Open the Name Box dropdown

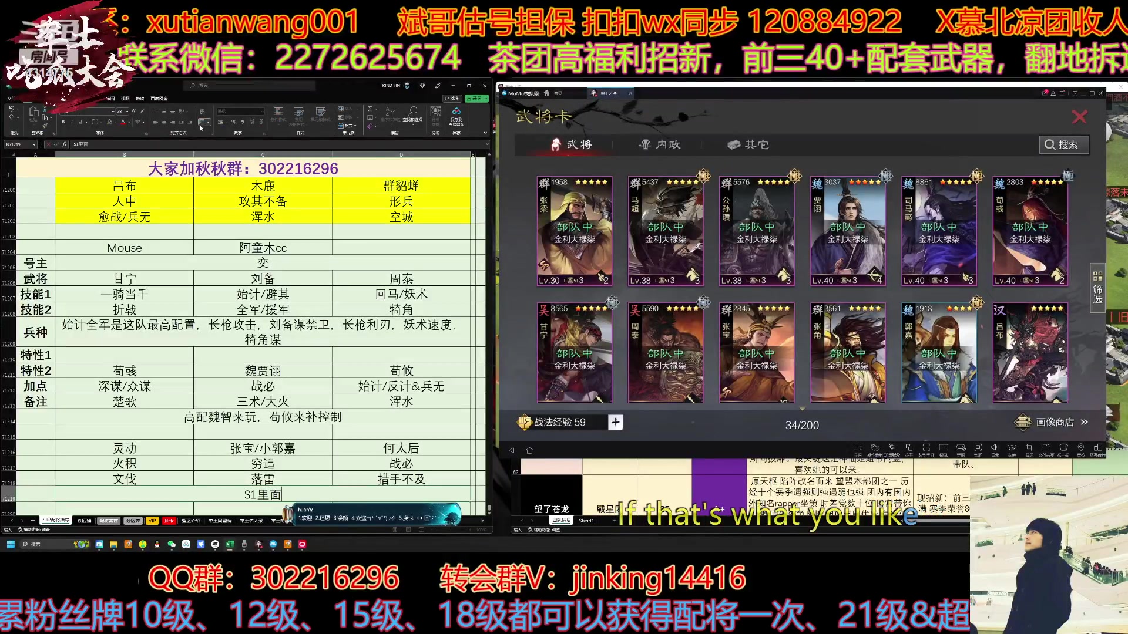[34, 144]
